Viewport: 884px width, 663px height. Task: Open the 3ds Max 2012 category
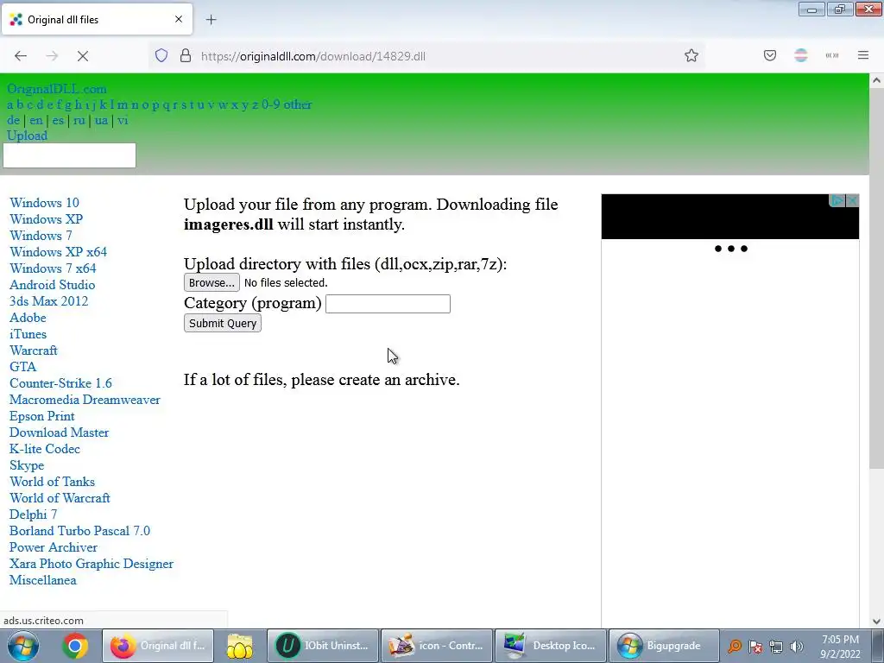(49, 301)
